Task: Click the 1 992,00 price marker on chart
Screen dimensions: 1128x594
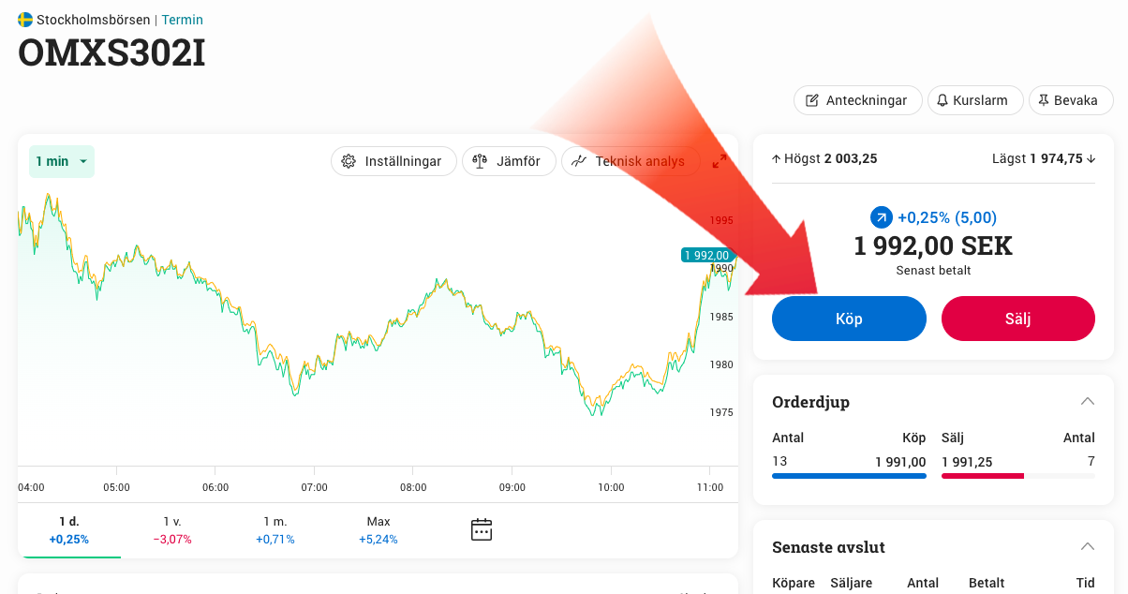Action: pyautogui.click(x=706, y=255)
